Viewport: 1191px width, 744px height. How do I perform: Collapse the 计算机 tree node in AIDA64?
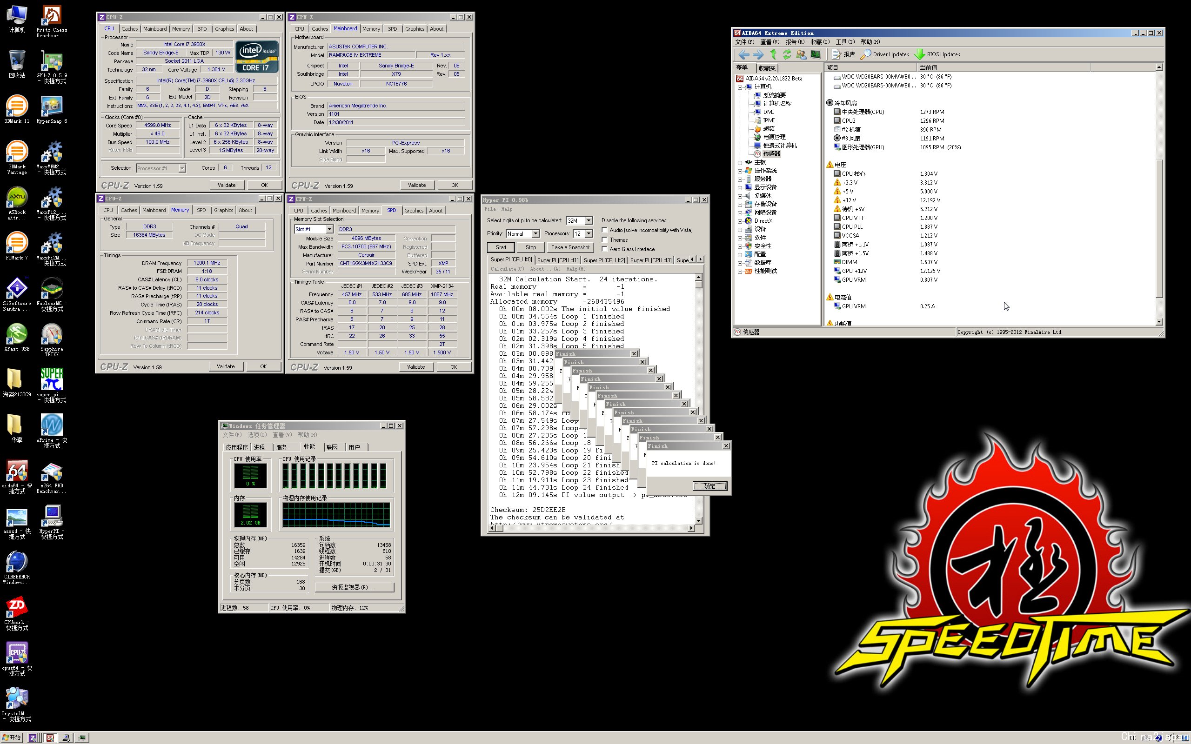coord(740,87)
